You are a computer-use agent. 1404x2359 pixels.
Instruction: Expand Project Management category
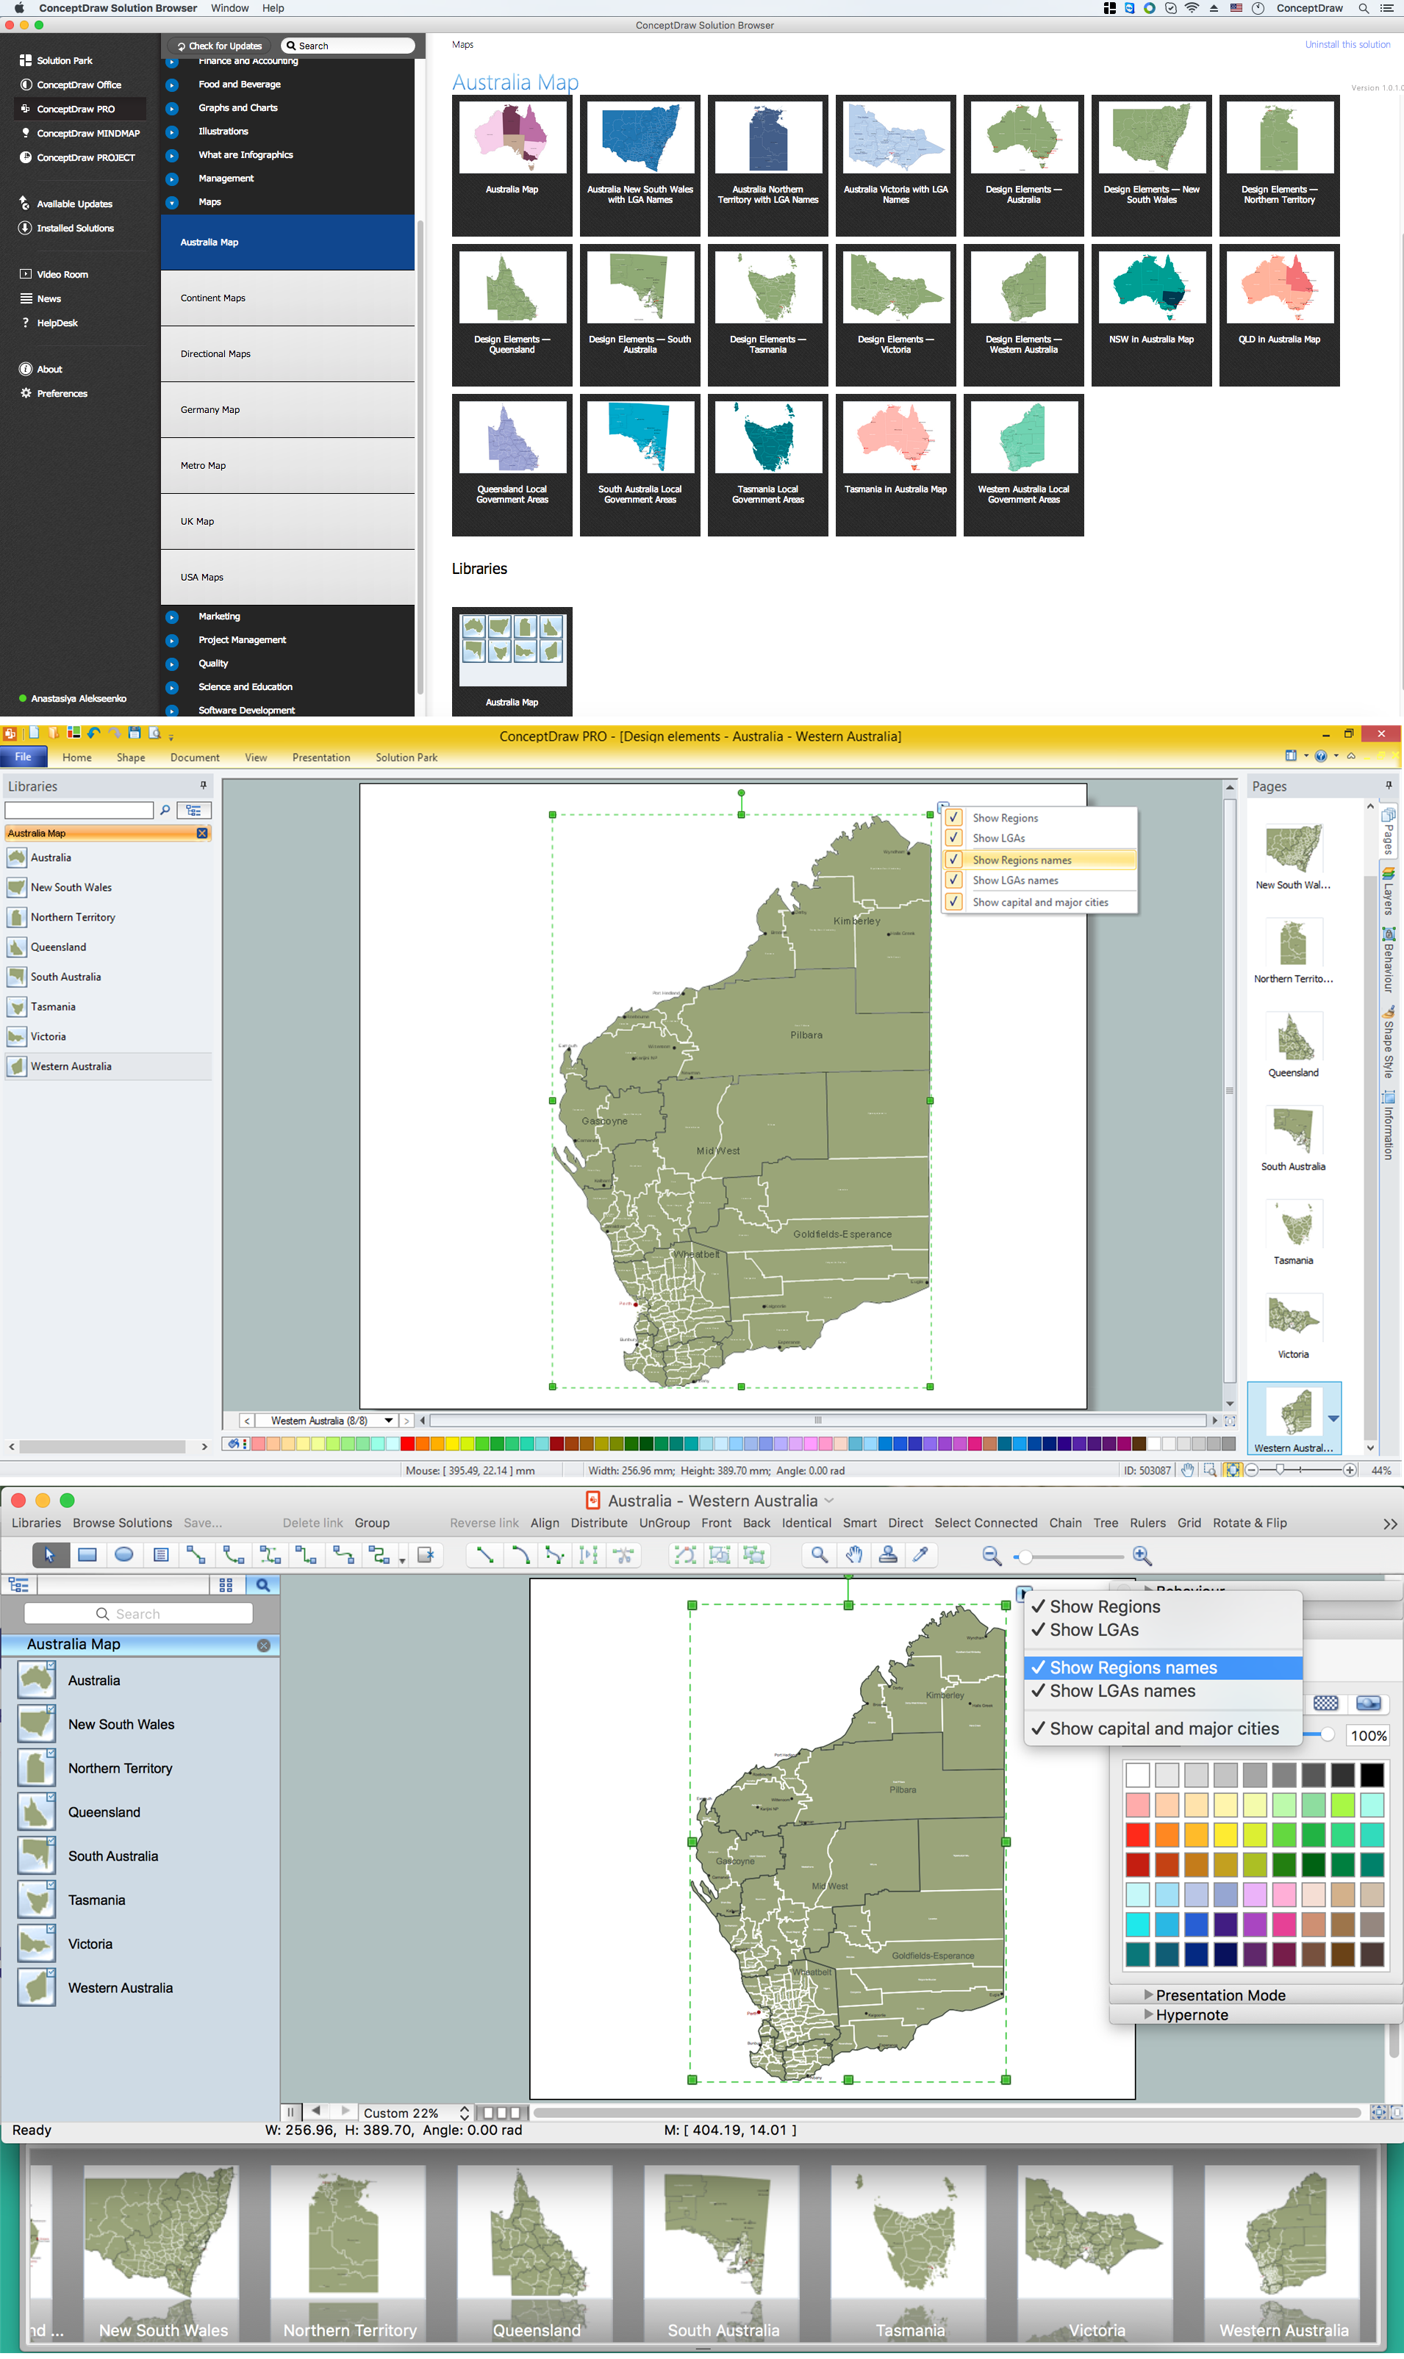(172, 640)
